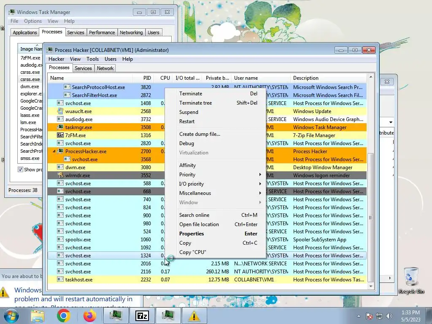This screenshot has width=432, height=324.
Task: Open Options menu in Task Manager
Action: [33, 21]
